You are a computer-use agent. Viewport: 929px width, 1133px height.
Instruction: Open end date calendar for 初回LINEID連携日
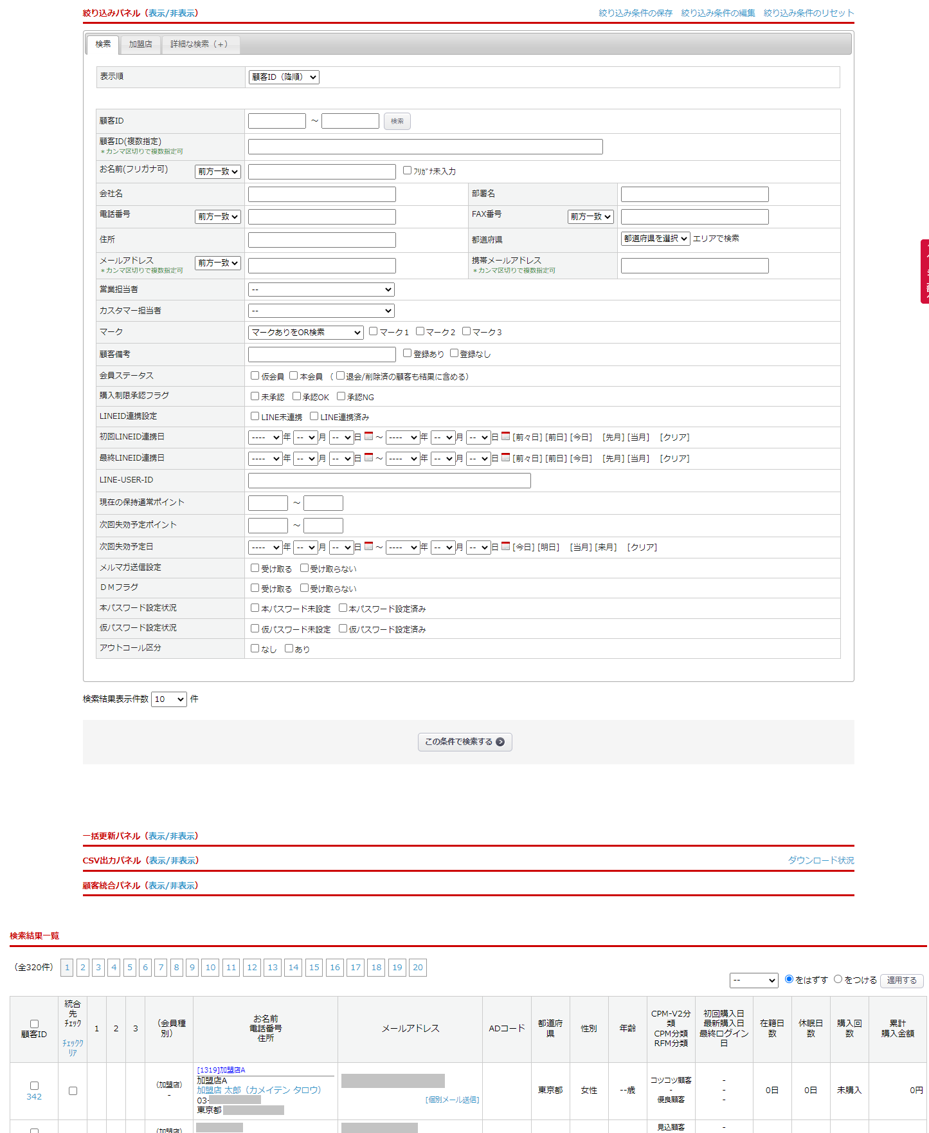click(x=505, y=436)
